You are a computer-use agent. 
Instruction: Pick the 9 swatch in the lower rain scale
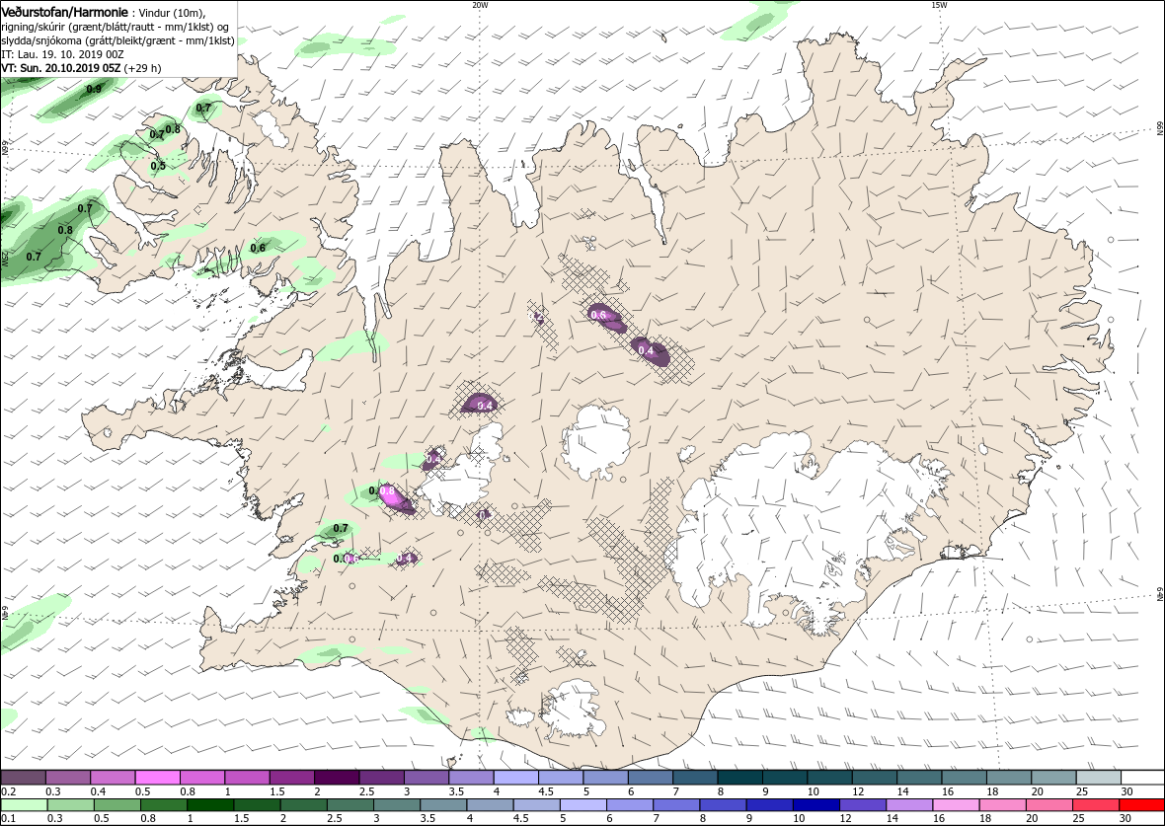coord(770,805)
